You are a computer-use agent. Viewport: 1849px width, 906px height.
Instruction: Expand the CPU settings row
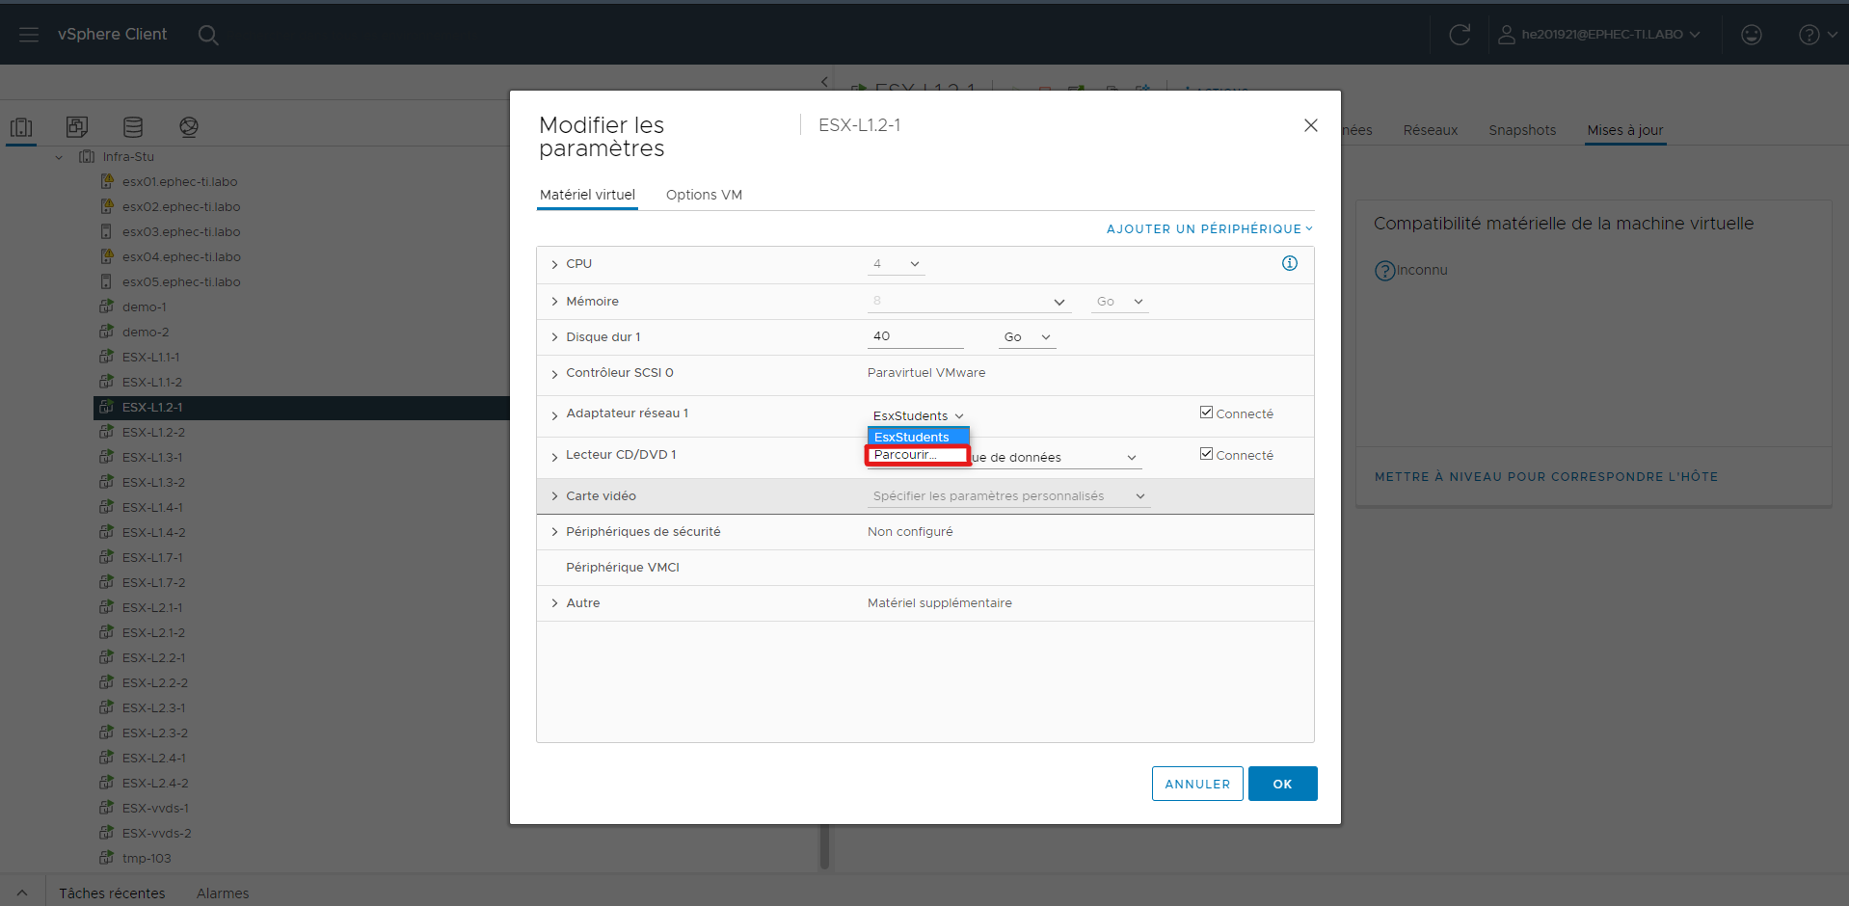554,264
